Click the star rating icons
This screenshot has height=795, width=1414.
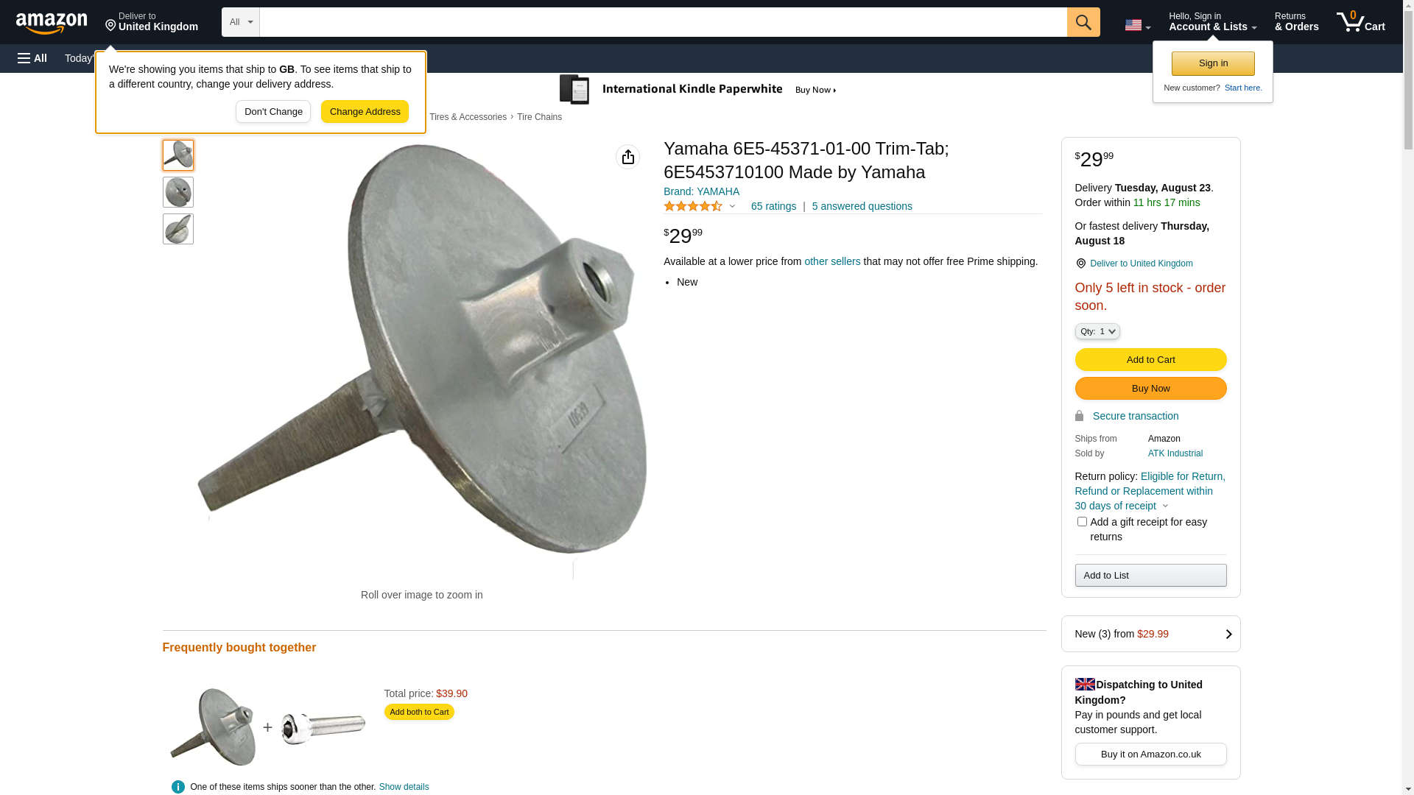click(x=693, y=207)
